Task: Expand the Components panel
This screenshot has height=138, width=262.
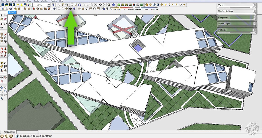Action: click(x=254, y=17)
